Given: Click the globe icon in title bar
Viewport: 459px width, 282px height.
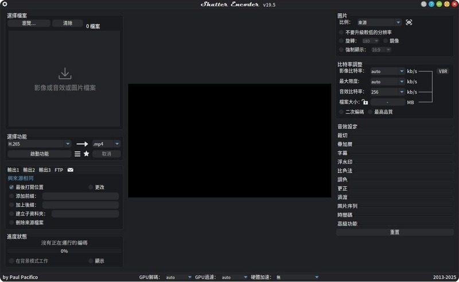Looking at the screenshot, I should [x=423, y=4].
